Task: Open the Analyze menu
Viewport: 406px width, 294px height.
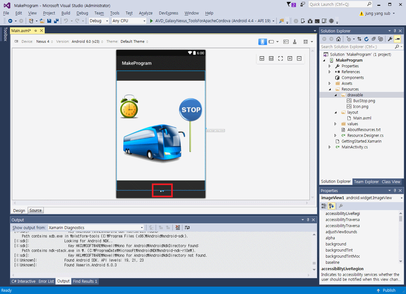Action: (x=146, y=13)
